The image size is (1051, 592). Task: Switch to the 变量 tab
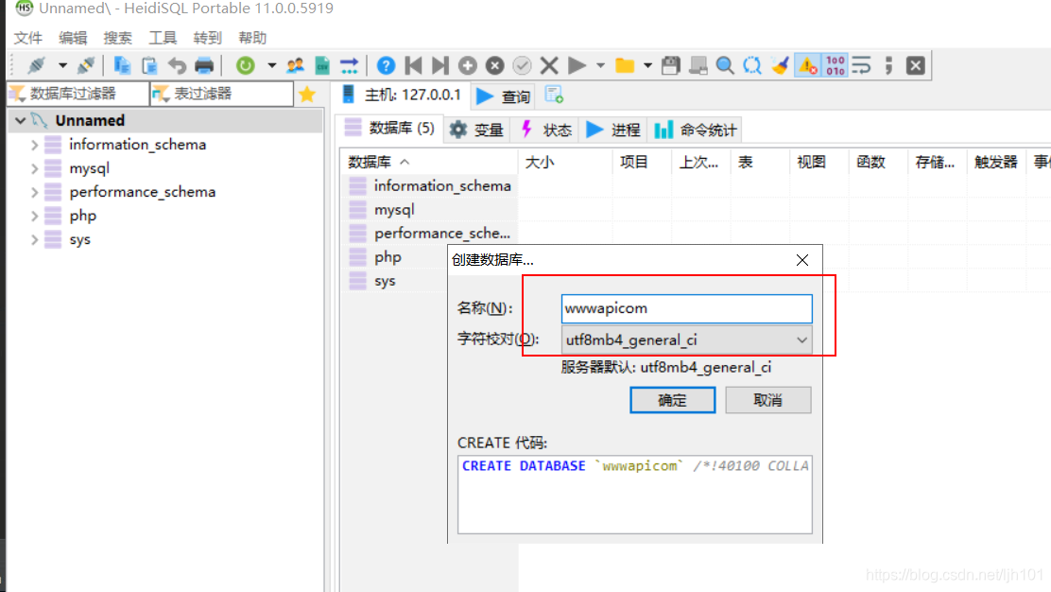point(476,130)
